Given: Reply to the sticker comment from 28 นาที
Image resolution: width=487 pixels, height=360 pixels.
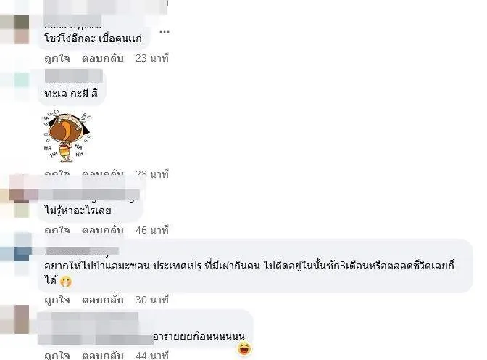Looking at the screenshot, I should [x=103, y=173].
